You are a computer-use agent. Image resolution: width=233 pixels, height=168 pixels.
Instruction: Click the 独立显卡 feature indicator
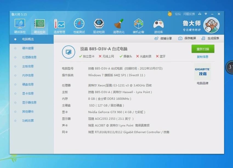[x=87, y=56]
